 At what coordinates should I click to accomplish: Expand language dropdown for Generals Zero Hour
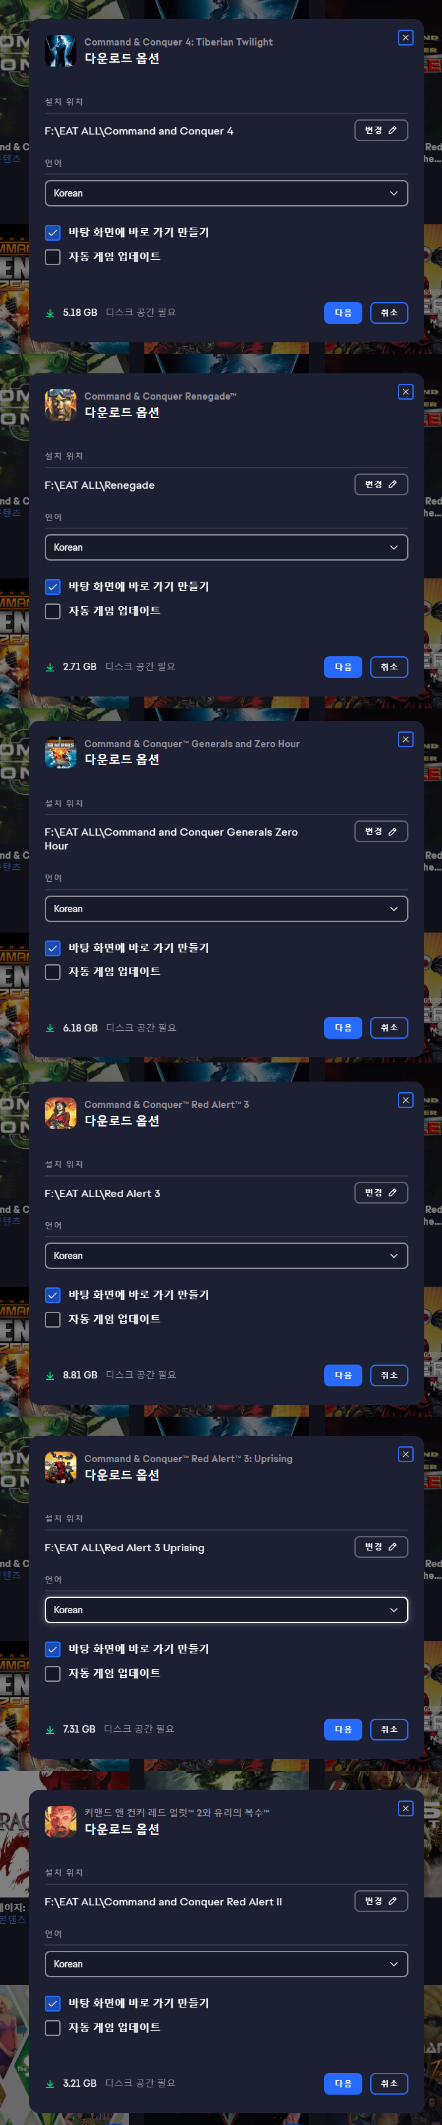click(226, 908)
